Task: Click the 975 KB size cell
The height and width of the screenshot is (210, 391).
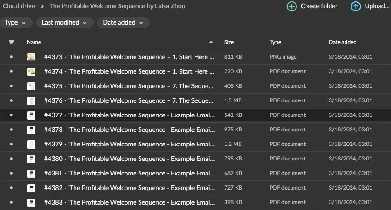Action: coord(233,130)
